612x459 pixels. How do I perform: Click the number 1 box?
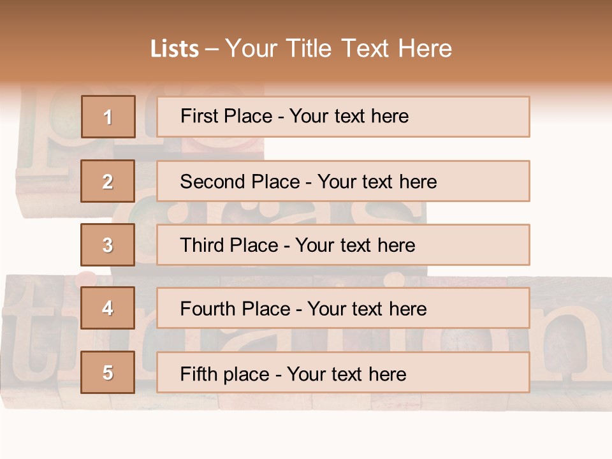coord(108,117)
